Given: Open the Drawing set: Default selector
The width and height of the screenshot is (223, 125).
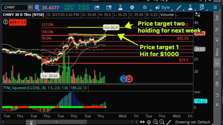Looking at the screenshot, I should tap(193, 122).
